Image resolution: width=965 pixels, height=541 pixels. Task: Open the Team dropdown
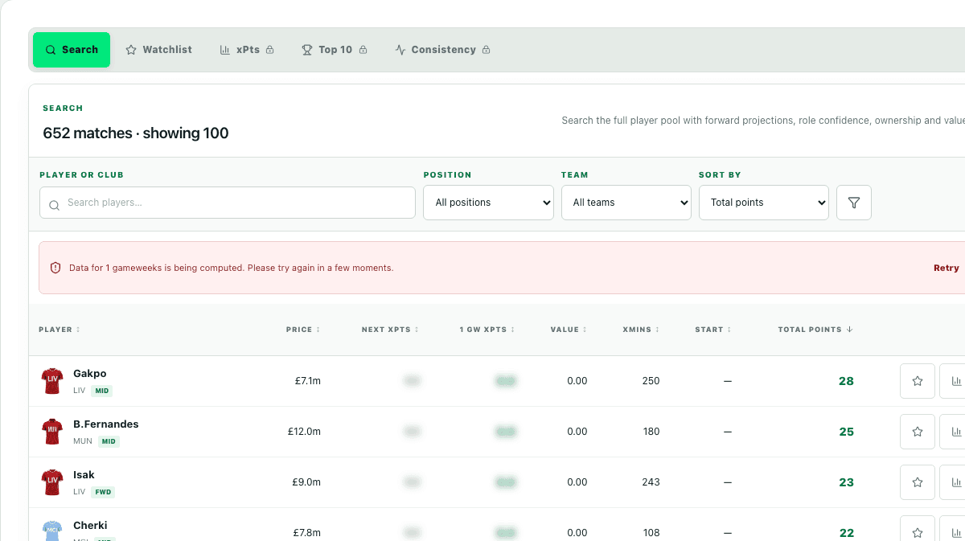[x=626, y=203]
